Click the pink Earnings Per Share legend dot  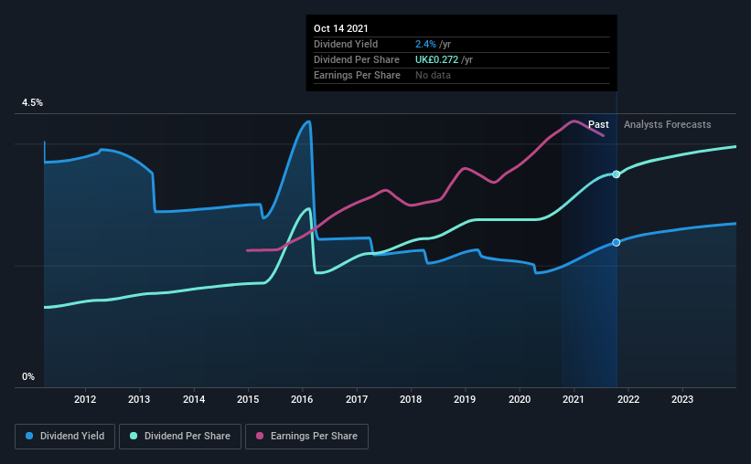pos(260,436)
